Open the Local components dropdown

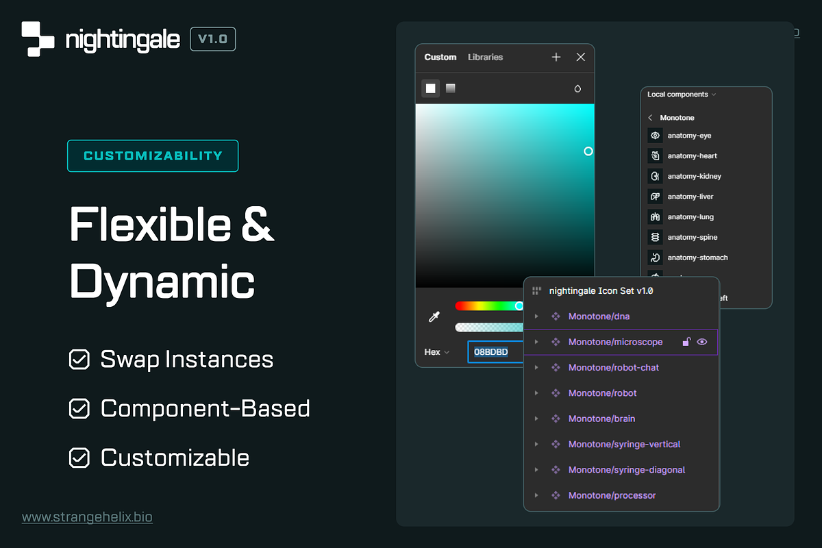coord(682,95)
